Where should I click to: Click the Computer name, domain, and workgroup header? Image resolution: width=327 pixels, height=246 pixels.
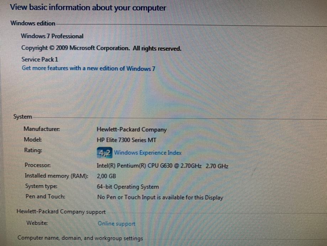tap(80, 238)
